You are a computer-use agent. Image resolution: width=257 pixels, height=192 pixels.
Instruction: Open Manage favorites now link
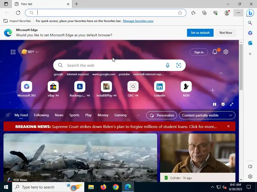tap(138, 21)
